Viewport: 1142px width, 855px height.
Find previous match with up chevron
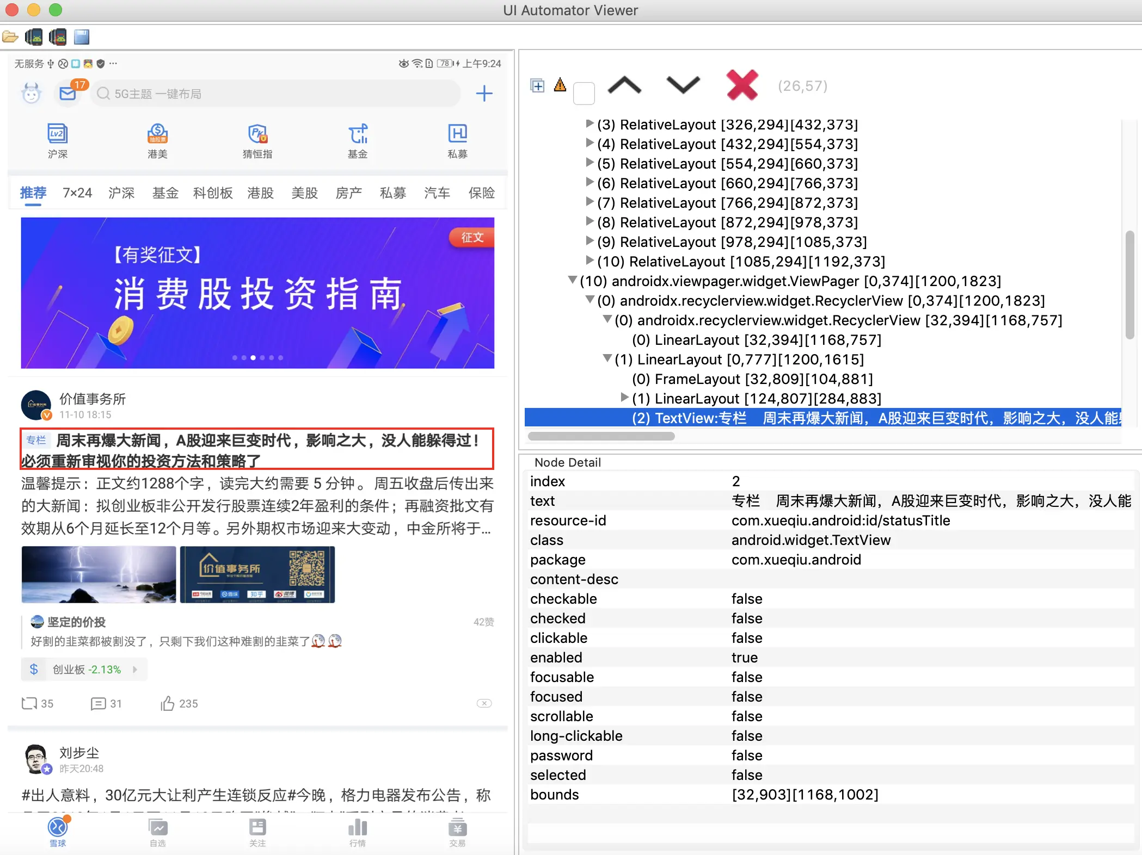pos(625,85)
